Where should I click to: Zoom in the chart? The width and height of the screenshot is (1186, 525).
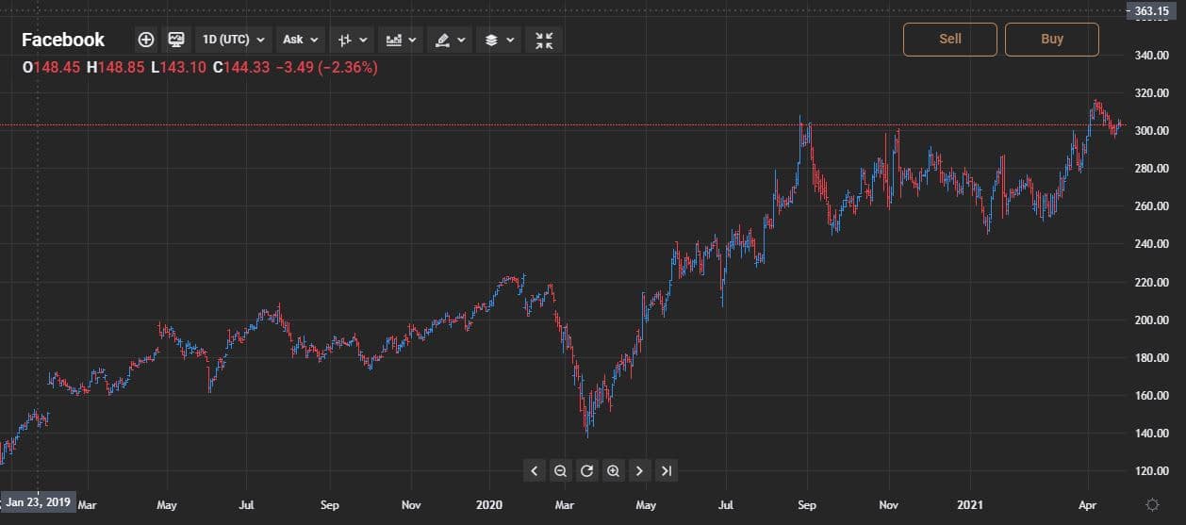614,470
